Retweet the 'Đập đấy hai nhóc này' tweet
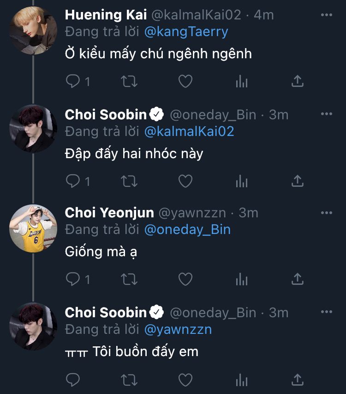Screen dimensions: 346x394 (129, 181)
